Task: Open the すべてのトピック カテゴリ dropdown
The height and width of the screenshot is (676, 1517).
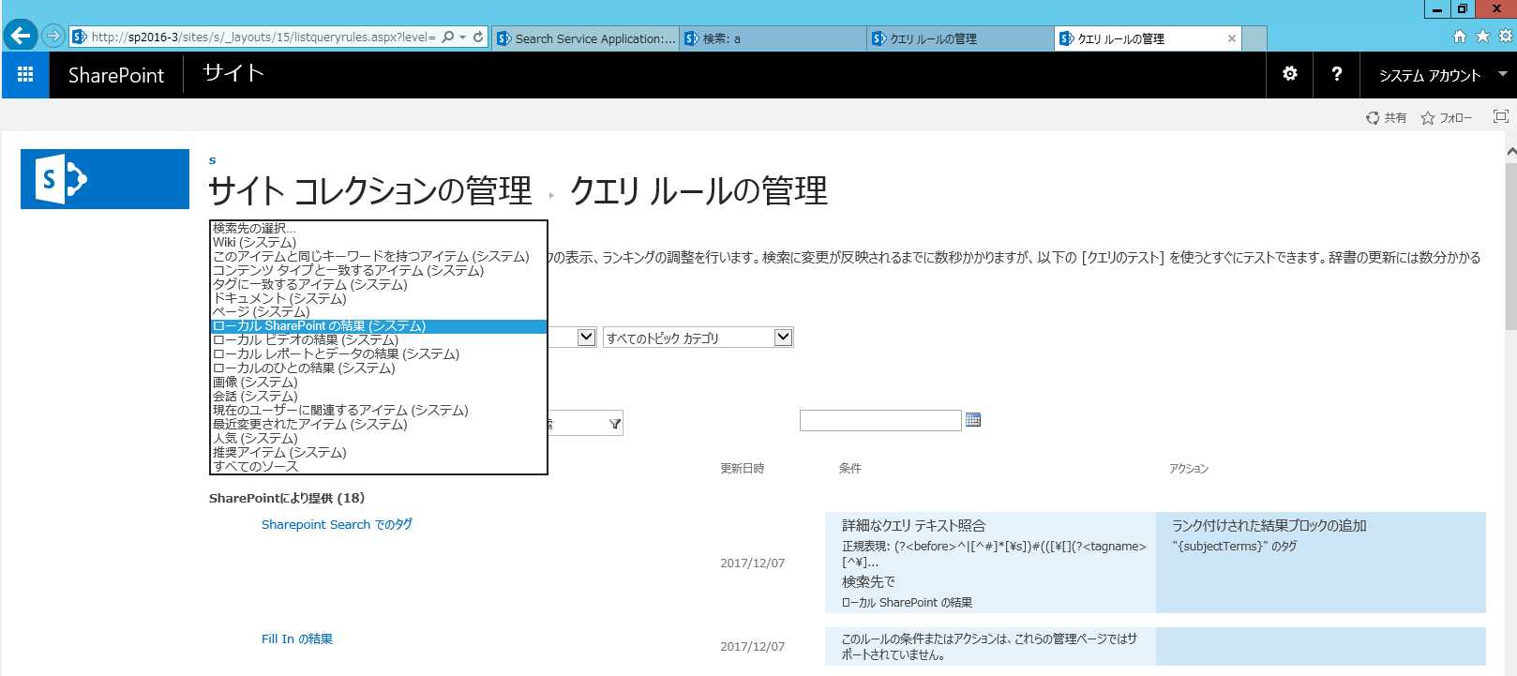Action: click(698, 338)
